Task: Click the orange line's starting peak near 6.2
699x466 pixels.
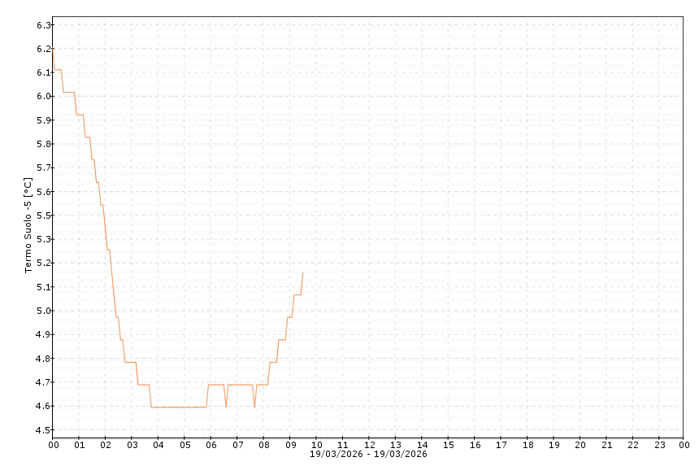Action: [53, 49]
